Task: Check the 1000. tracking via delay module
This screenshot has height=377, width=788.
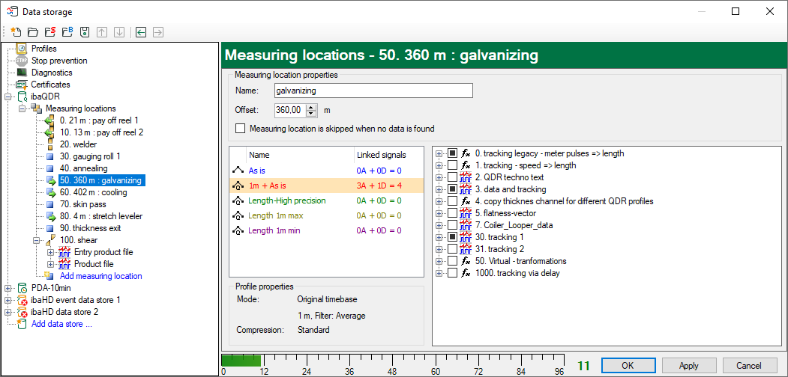Action: tap(452, 273)
